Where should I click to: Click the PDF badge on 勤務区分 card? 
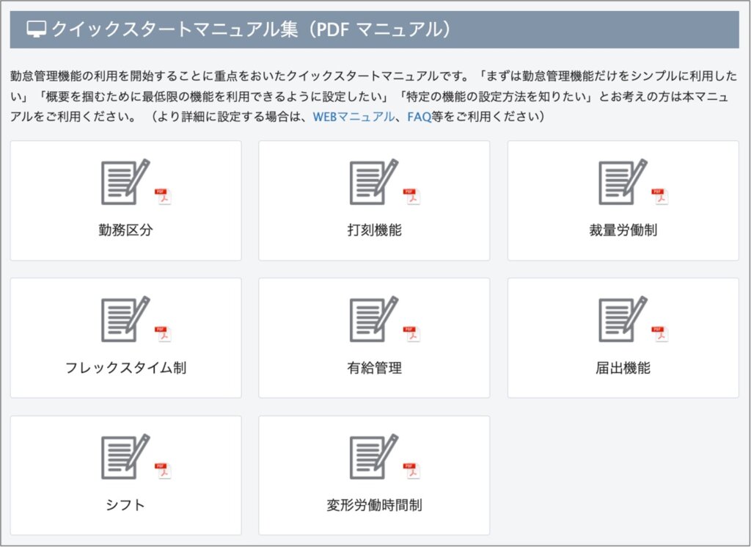click(x=162, y=196)
